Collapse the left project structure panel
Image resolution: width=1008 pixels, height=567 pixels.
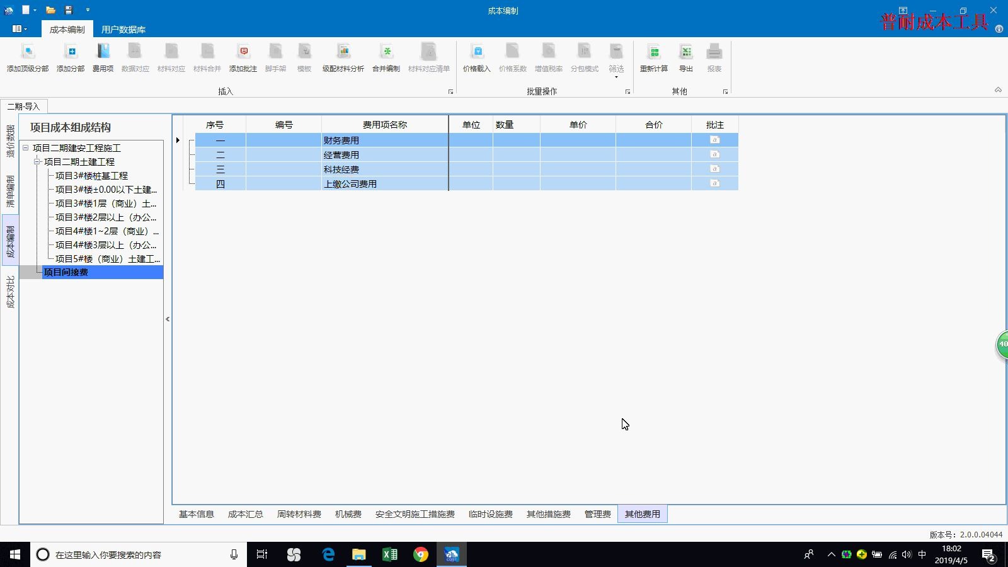tap(168, 319)
